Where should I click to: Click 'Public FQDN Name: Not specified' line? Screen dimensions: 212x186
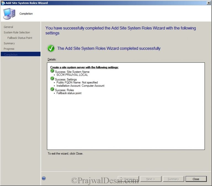pos(77,82)
